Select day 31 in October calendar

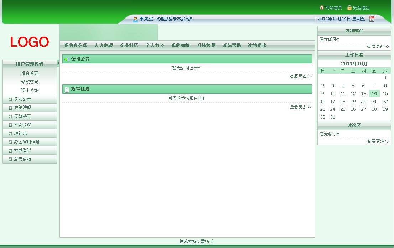pyautogui.click(x=332, y=117)
